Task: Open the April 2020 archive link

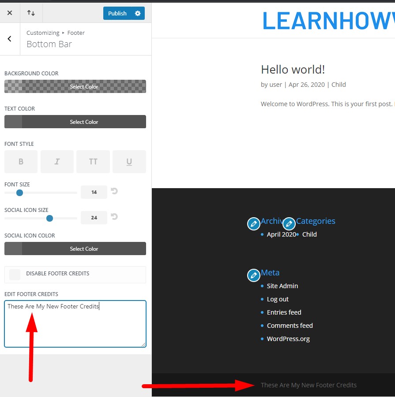Action: tap(282, 234)
